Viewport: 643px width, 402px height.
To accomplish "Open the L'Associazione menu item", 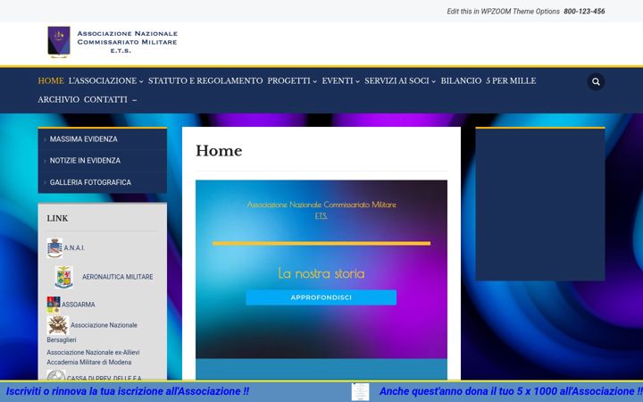I will pyautogui.click(x=103, y=80).
